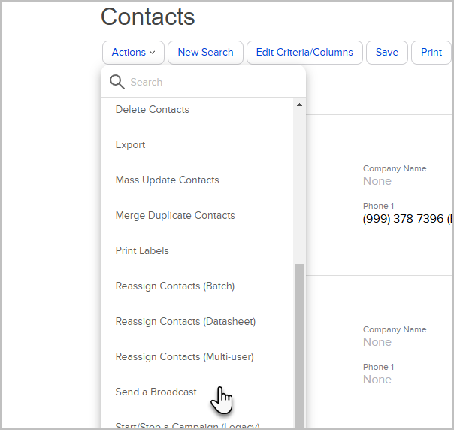Choose Reassign Contacts (Batch)

coord(175,286)
